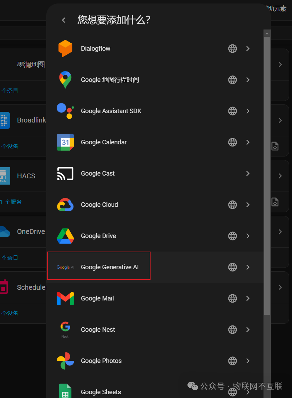This screenshot has height=398, width=292.
Task: Click the globe icon in Google Mail row
Action: tap(233, 298)
